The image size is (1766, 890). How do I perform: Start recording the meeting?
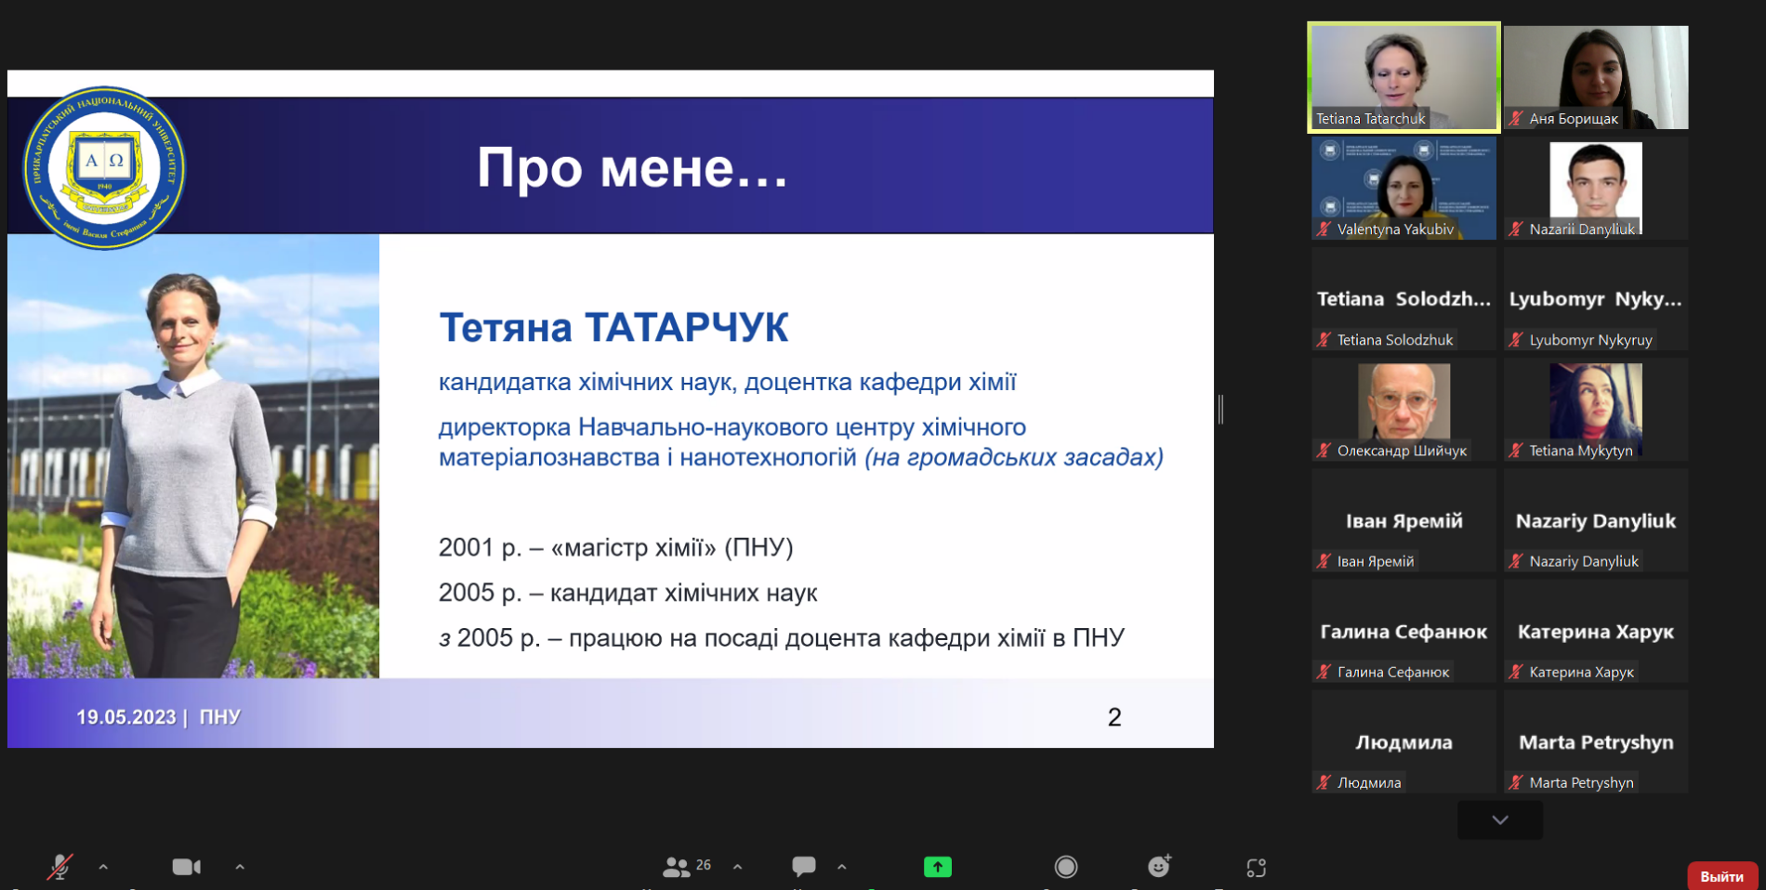click(x=1065, y=866)
